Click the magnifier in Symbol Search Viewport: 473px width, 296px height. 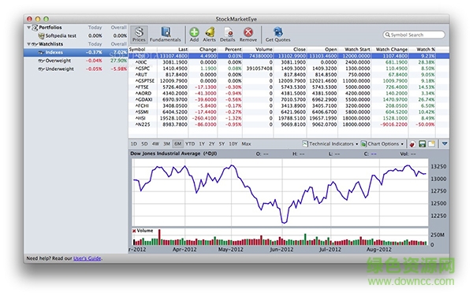387,35
